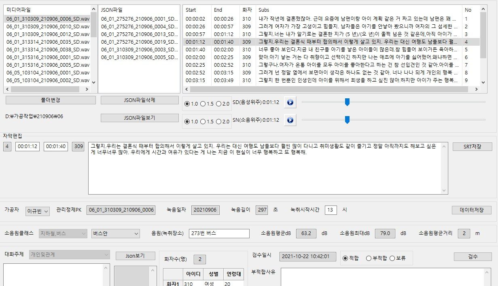Viewport: 498px width, 286px height.
Task: Select JSON file 06_01_310309_210906_0005_SD
Action: tap(139, 57)
